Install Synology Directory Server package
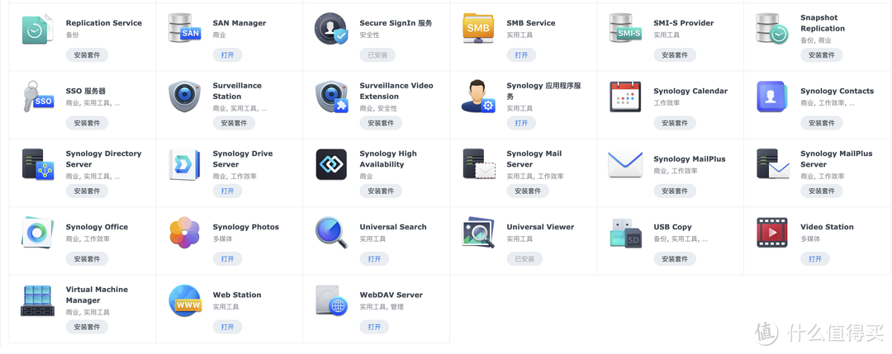This screenshot has height=354, width=892. click(x=87, y=191)
